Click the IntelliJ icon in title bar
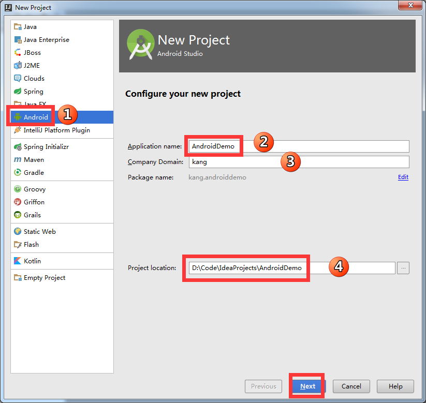Image resolution: width=426 pixels, height=403 pixels. 8,8
